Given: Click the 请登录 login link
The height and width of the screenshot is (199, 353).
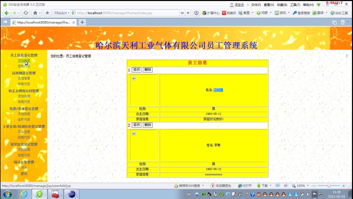Looking at the screenshot, I should click(x=239, y=5).
